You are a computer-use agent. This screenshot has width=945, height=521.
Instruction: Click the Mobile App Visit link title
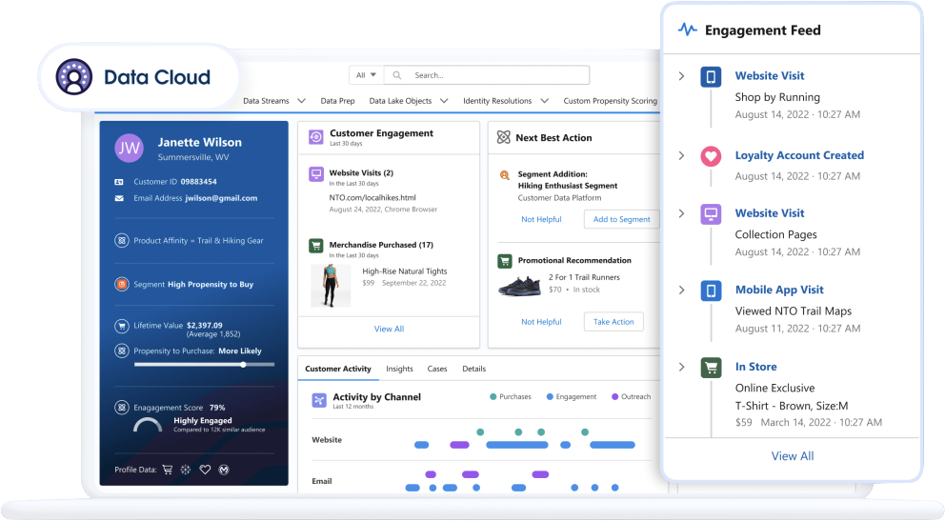click(x=779, y=290)
